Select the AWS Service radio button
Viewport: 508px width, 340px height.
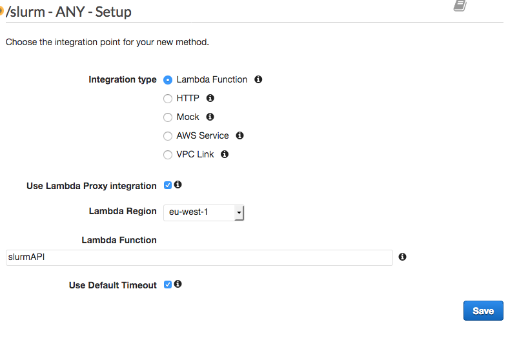(168, 136)
